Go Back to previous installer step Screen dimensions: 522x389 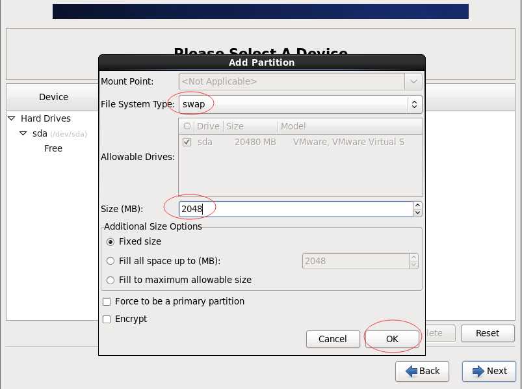[x=422, y=371]
